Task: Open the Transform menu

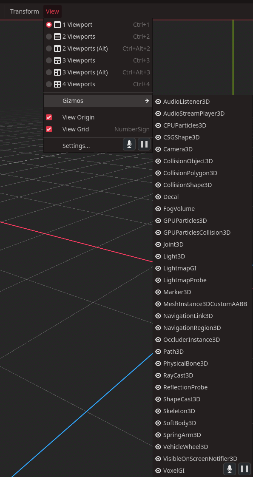Action: pos(24,11)
